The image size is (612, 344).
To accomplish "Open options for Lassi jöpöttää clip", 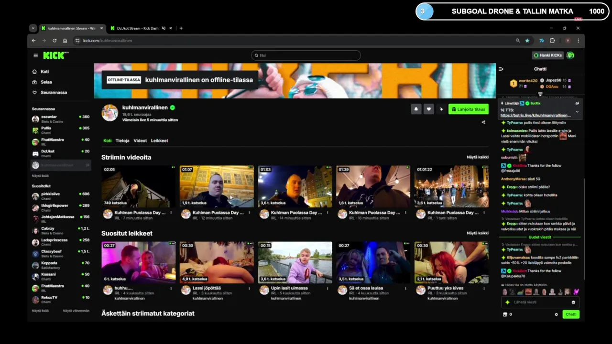I will pyautogui.click(x=249, y=288).
